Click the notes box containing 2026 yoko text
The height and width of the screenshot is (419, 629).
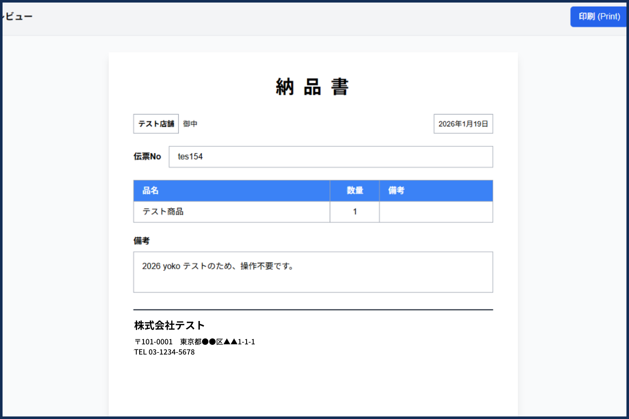pyautogui.click(x=313, y=272)
